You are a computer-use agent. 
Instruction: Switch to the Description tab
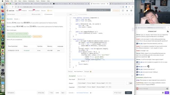point(11,14)
